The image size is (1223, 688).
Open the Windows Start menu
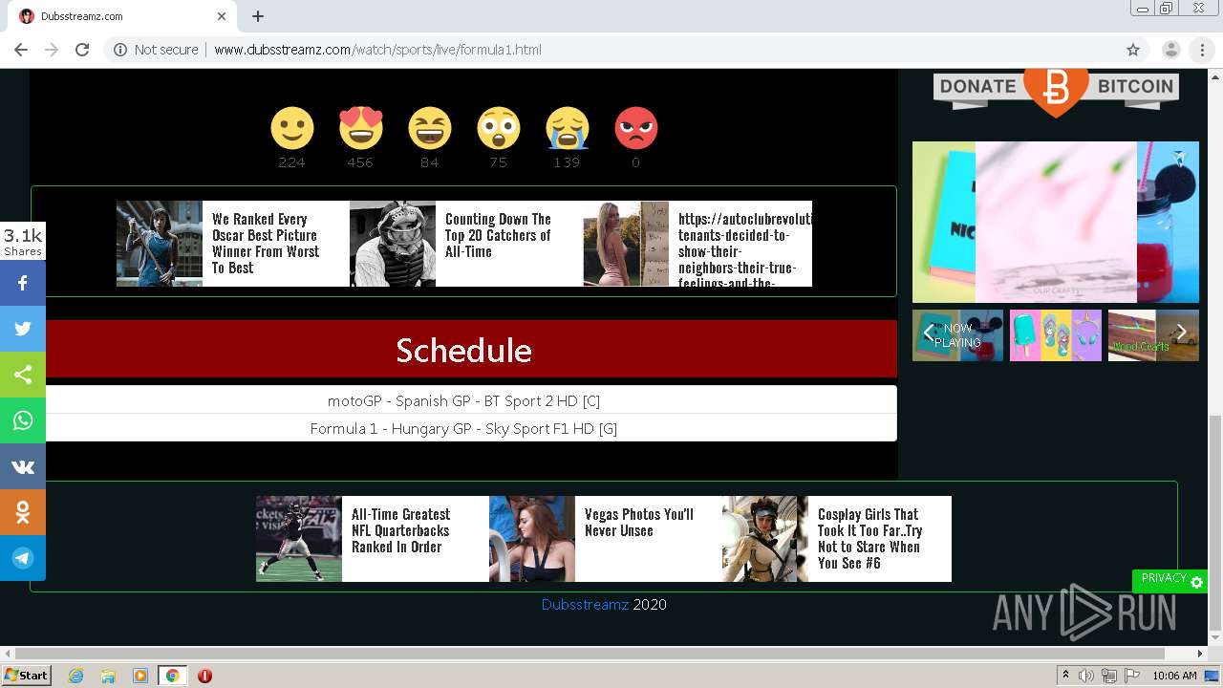click(x=26, y=676)
